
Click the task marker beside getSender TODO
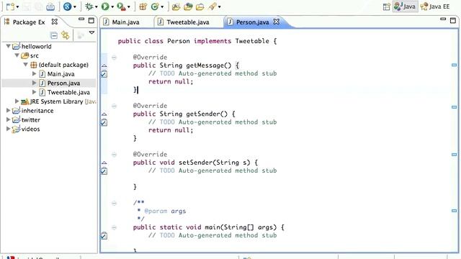click(x=104, y=122)
